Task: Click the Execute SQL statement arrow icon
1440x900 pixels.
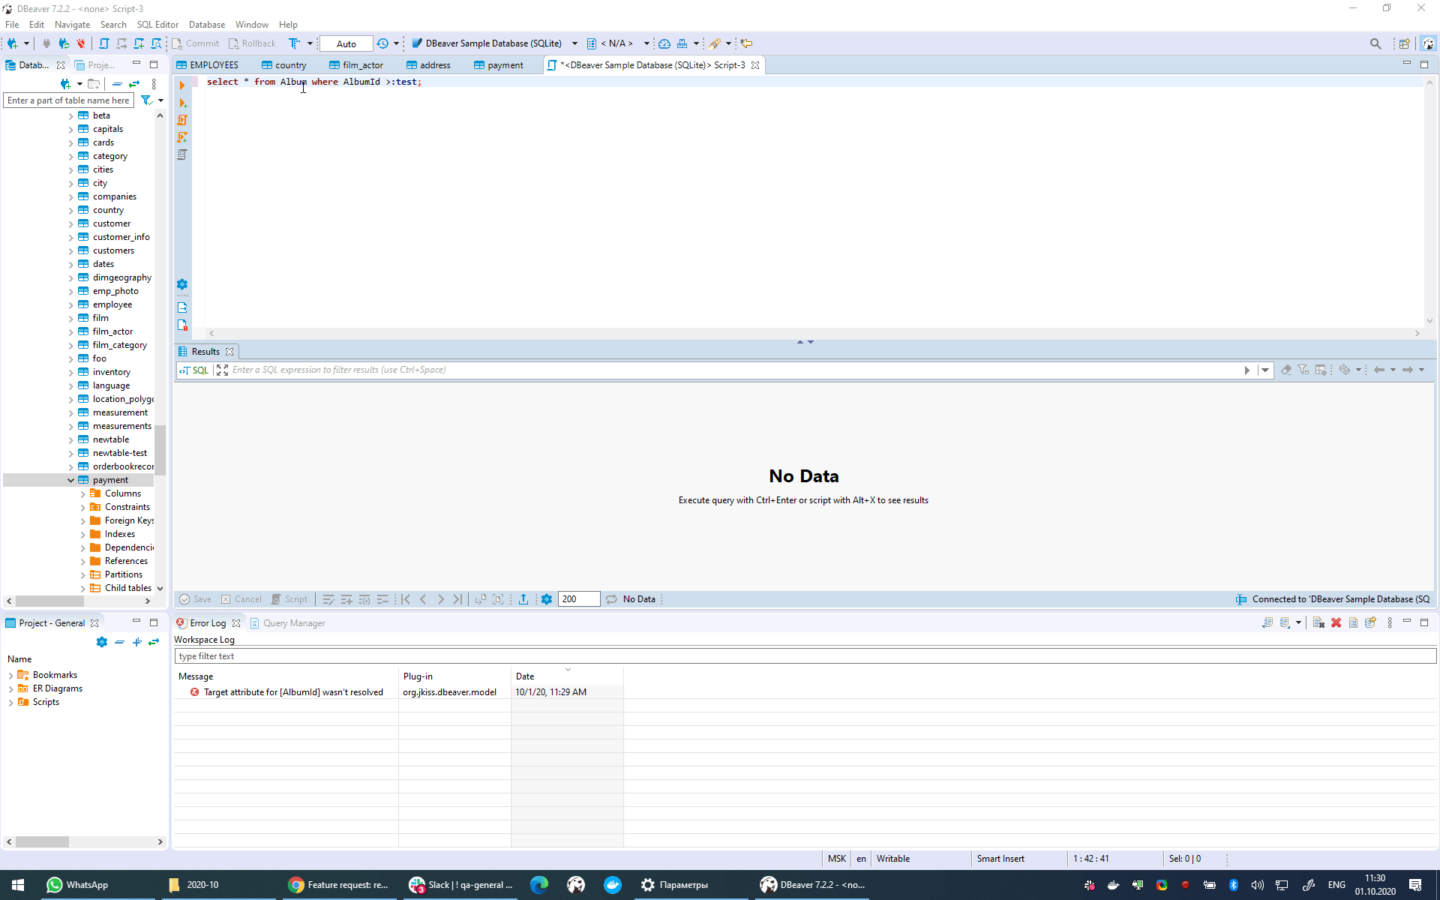Action: 182,85
